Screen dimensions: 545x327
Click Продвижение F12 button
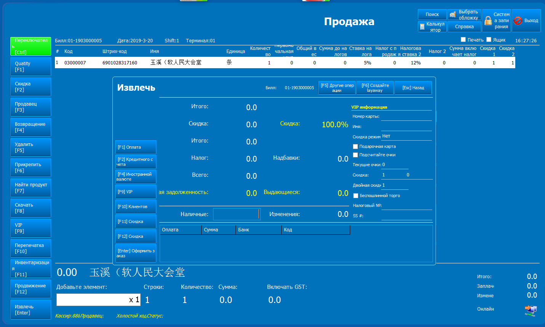[x=30, y=289]
